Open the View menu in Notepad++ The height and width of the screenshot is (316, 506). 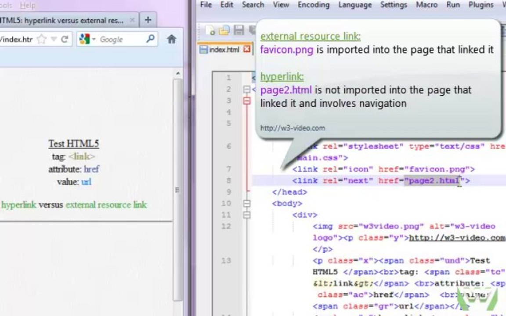(281, 5)
